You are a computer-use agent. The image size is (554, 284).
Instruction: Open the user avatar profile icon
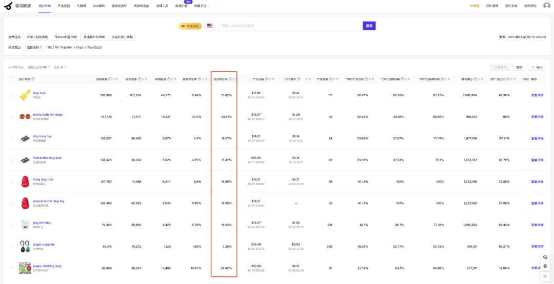[x=546, y=6]
